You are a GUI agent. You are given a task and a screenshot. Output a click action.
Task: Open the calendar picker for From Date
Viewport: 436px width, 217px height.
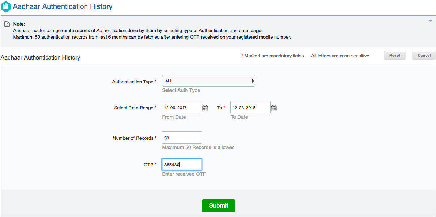(205, 107)
